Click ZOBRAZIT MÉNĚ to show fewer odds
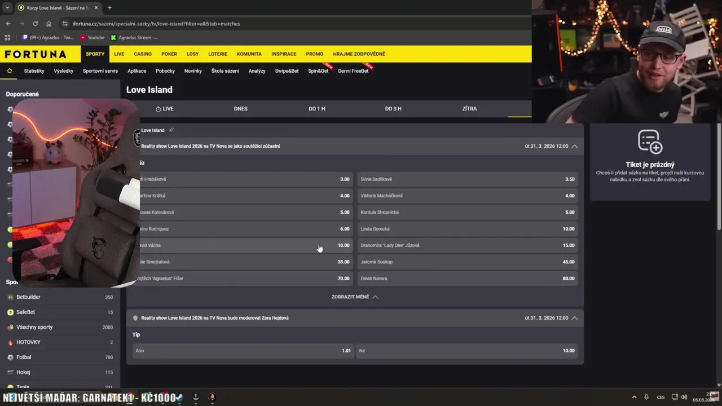 [x=355, y=297]
